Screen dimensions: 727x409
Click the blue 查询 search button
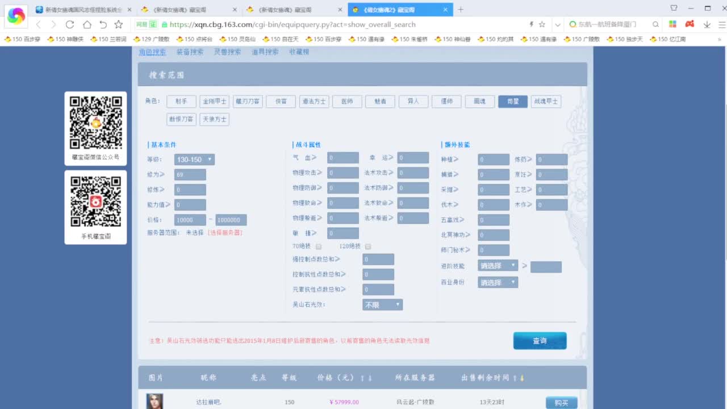click(539, 340)
